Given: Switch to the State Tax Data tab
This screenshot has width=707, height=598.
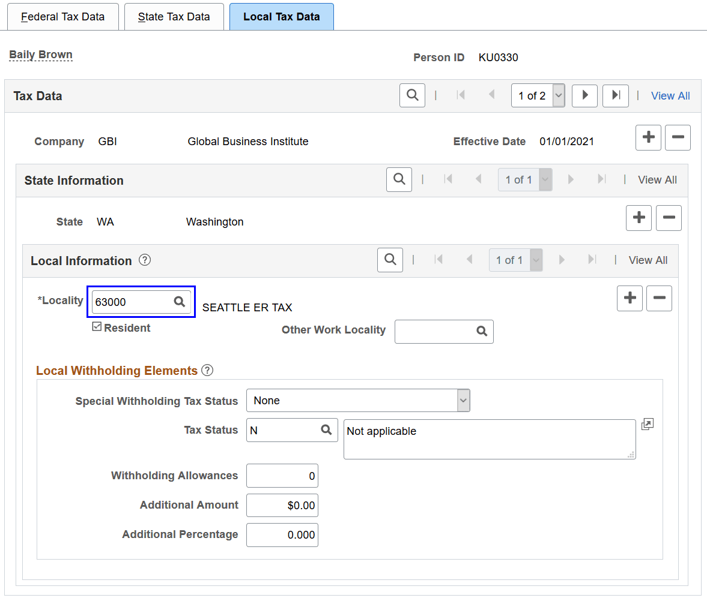Looking at the screenshot, I should [x=174, y=16].
